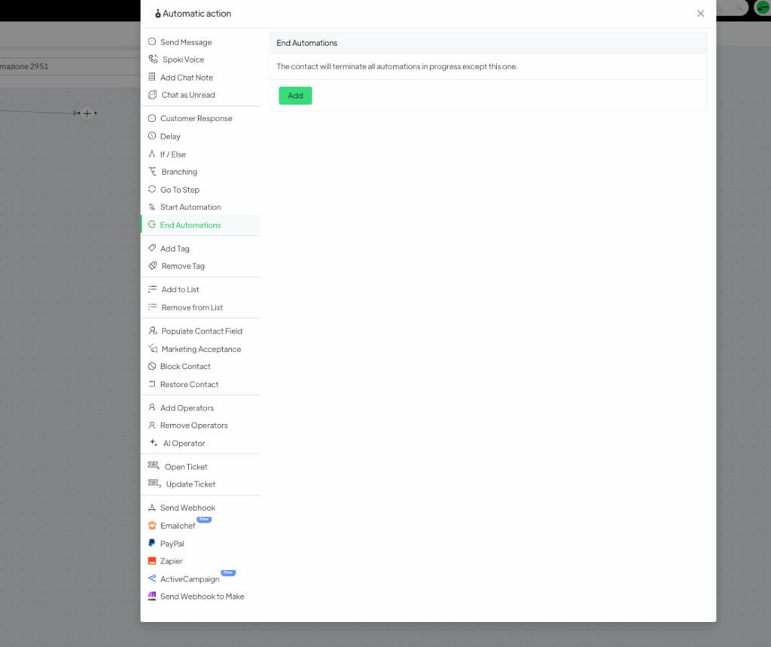
Task: Click the Zapier icon
Action: (152, 561)
